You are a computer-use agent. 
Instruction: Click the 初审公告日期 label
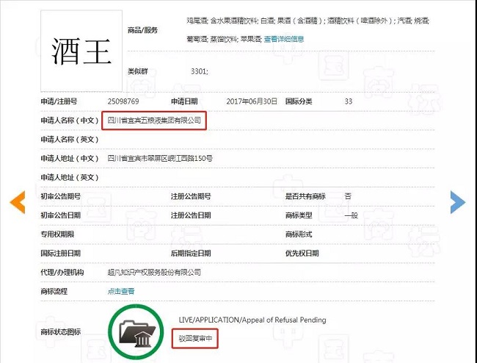60,215
